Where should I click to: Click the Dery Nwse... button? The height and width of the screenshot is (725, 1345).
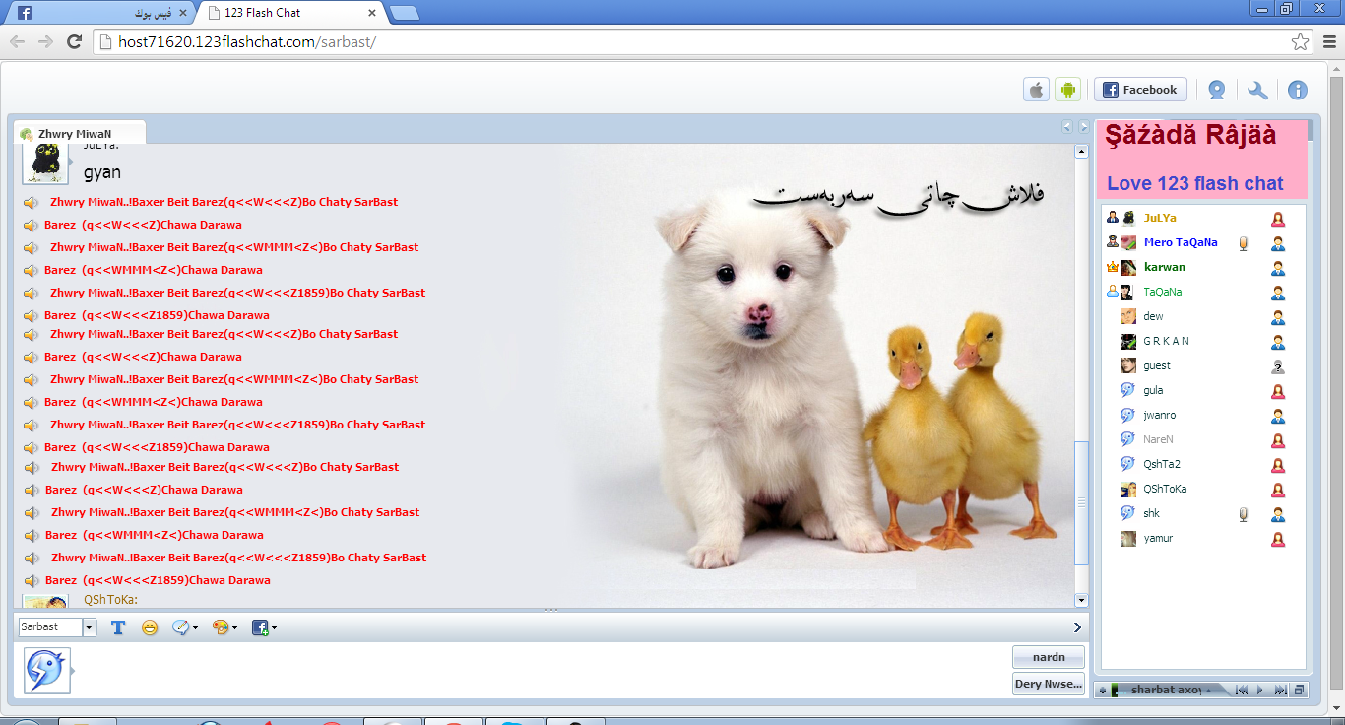point(1049,684)
